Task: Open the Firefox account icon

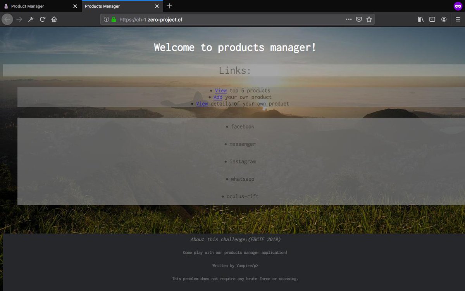Action: click(444, 19)
